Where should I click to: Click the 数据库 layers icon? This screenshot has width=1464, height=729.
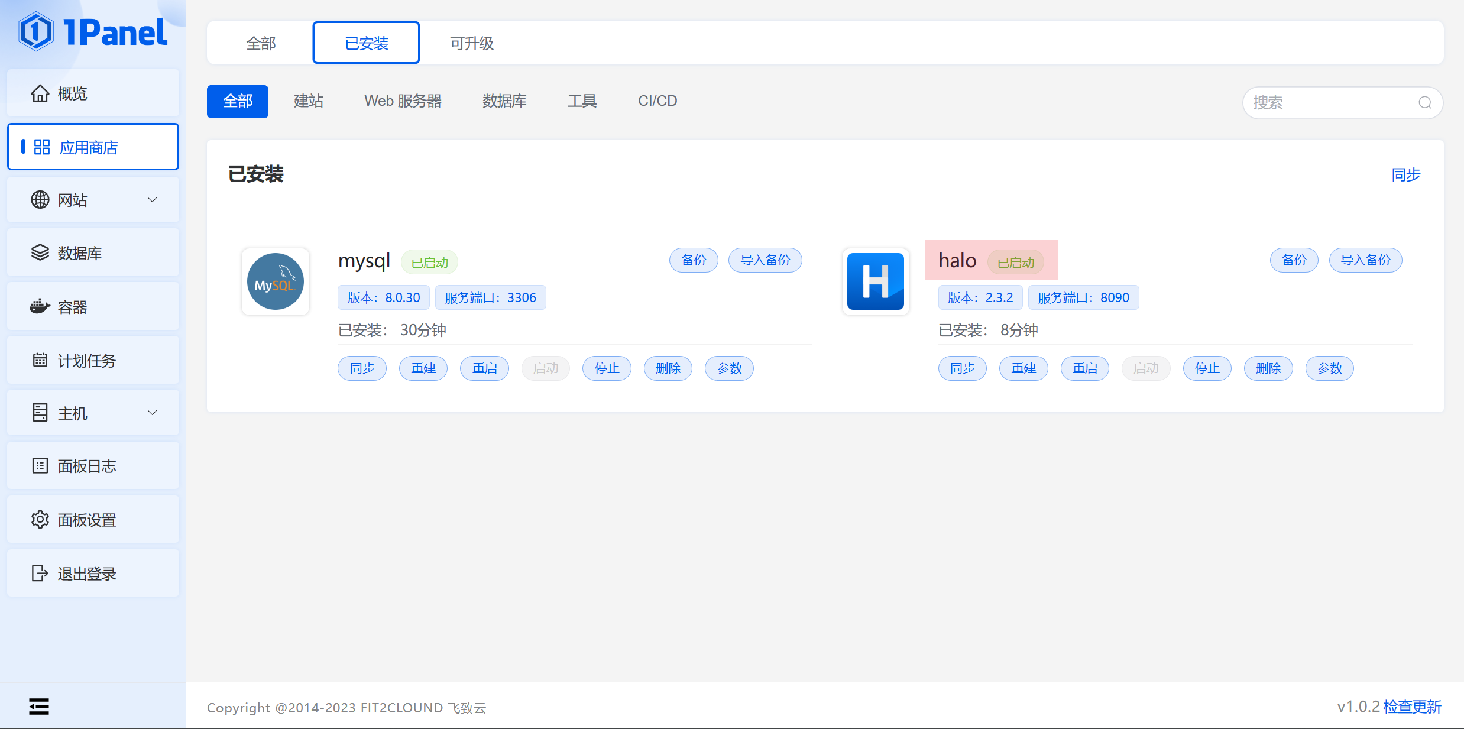point(40,253)
